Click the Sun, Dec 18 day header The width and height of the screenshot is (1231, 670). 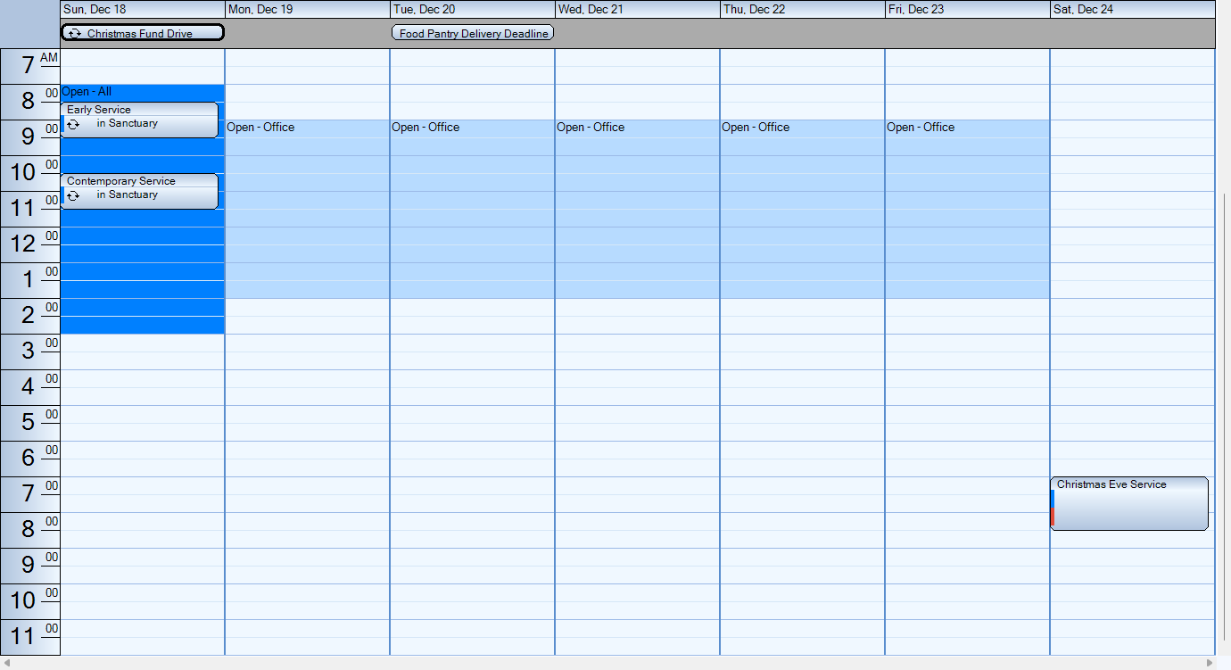pyautogui.click(x=143, y=9)
